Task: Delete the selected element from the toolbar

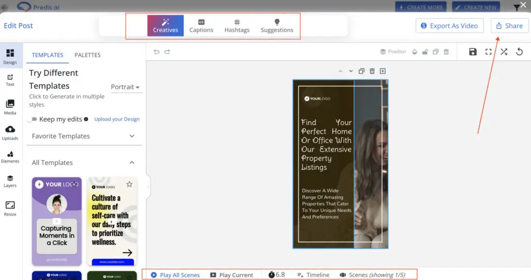Action: [446, 52]
